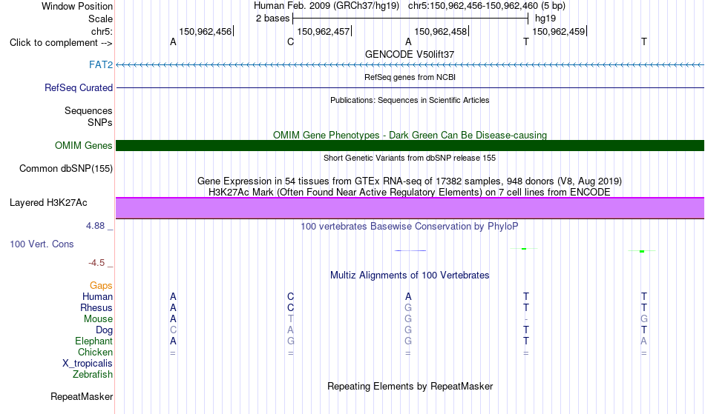
Task: Click the X_tropicalis species label
Action: 88,364
